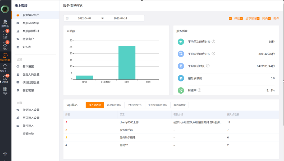The width and height of the screenshot is (284, 161).
Task: Click help icon next to 转接率
Action: pyautogui.click(x=199, y=90)
